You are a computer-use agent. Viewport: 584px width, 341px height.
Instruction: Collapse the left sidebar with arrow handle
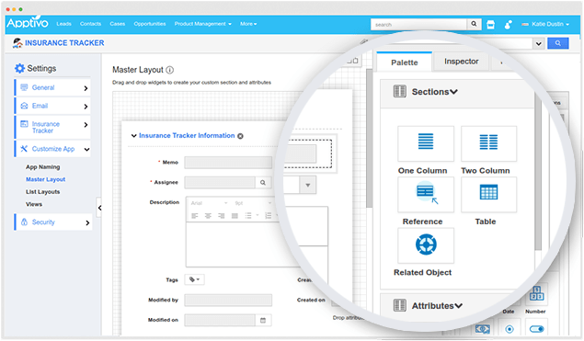tap(99, 208)
